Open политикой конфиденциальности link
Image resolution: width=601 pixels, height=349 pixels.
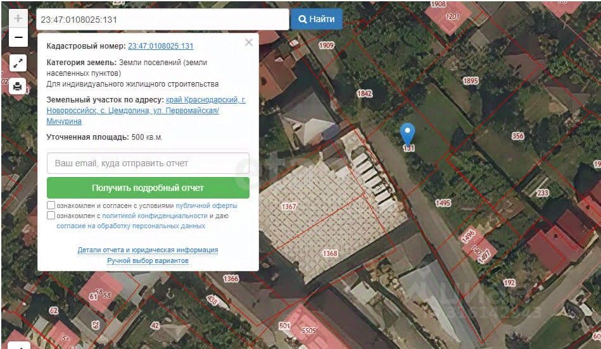155,216
